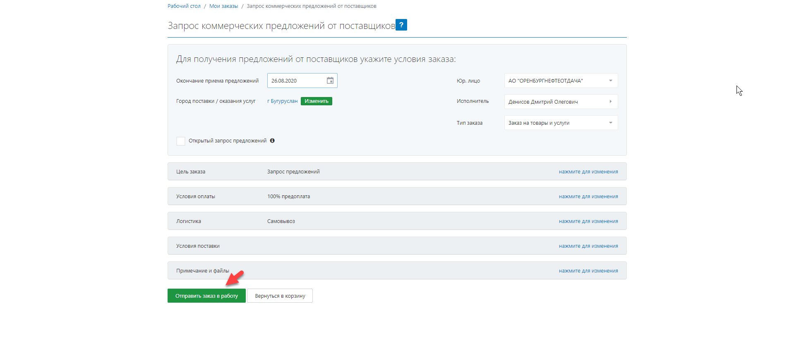Open the calendar date picker icon
This screenshot has width=794, height=358.
(x=330, y=81)
